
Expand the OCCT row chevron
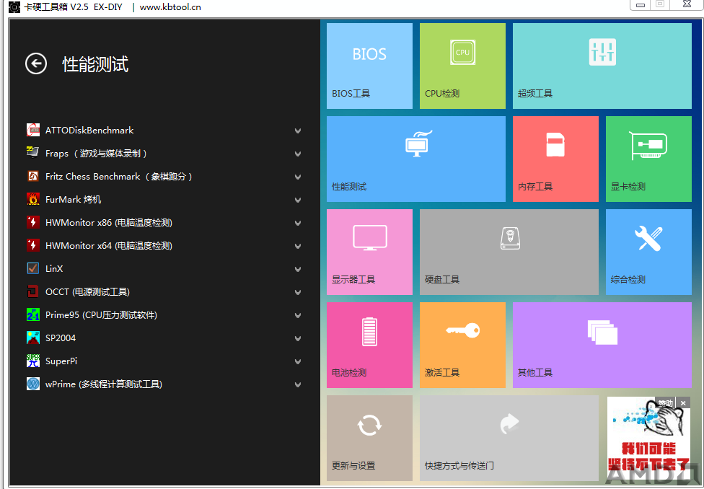pos(298,292)
